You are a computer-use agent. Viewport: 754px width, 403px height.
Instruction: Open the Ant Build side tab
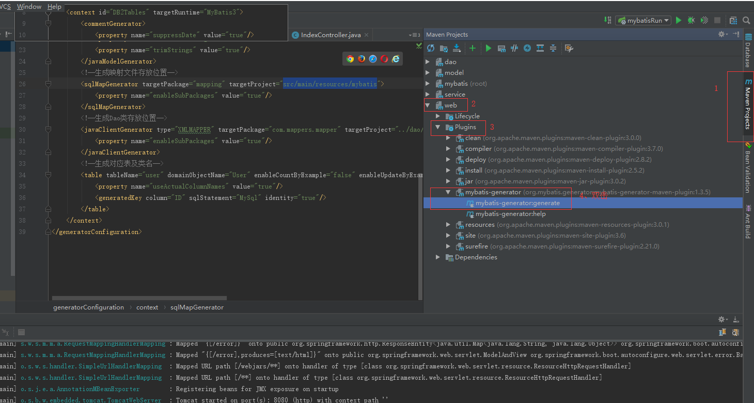[x=748, y=221]
